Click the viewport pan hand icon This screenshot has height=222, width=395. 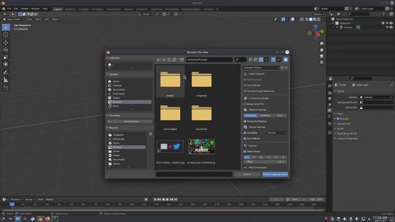click(x=322, y=50)
